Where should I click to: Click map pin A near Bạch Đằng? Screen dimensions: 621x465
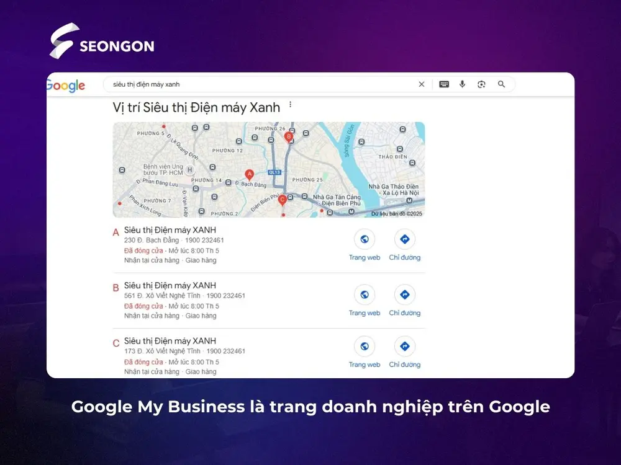coord(249,175)
